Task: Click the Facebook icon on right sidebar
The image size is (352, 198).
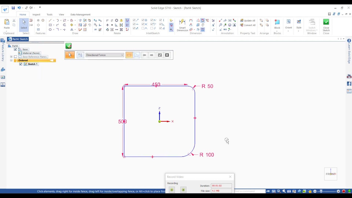Action: pos(349,84)
